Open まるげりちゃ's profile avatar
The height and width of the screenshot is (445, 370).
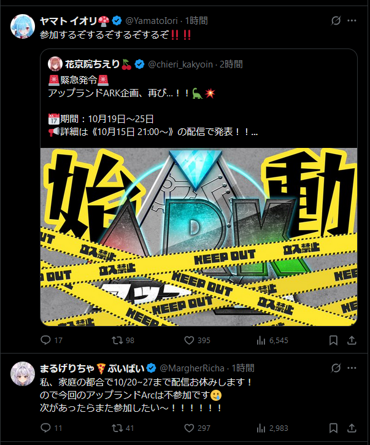tap(23, 373)
